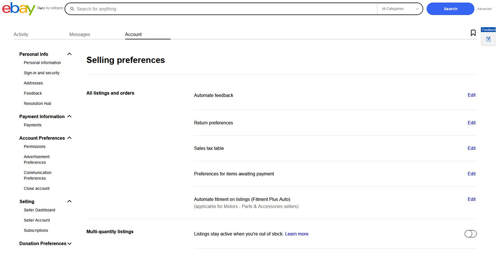Switch to the Activity tab
The image size is (496, 257).
(x=21, y=34)
